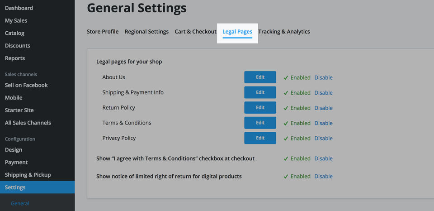Disable the Privacy Policy page
Screen dimensions: 434x211
[323, 138]
